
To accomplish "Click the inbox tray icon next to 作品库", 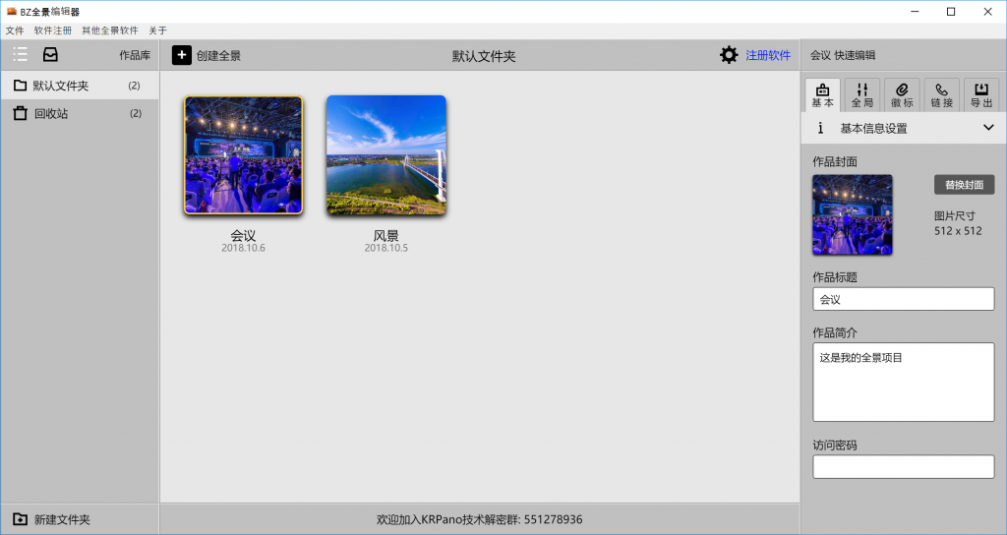I will point(50,55).
